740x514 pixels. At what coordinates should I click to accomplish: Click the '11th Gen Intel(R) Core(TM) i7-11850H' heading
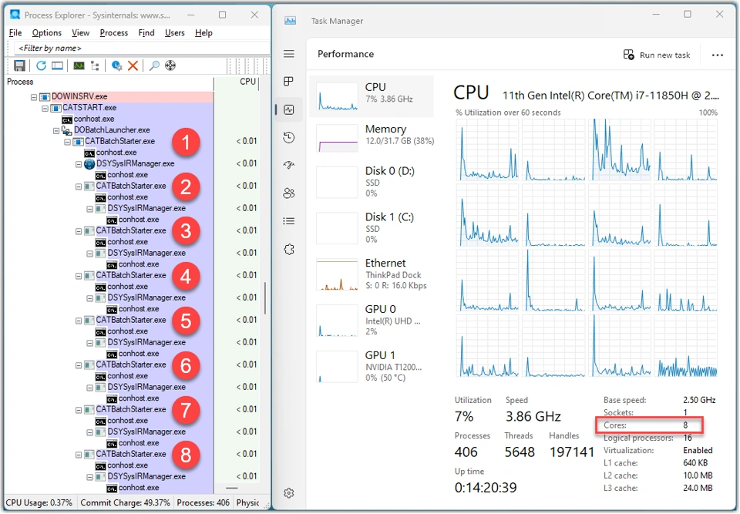(x=610, y=96)
